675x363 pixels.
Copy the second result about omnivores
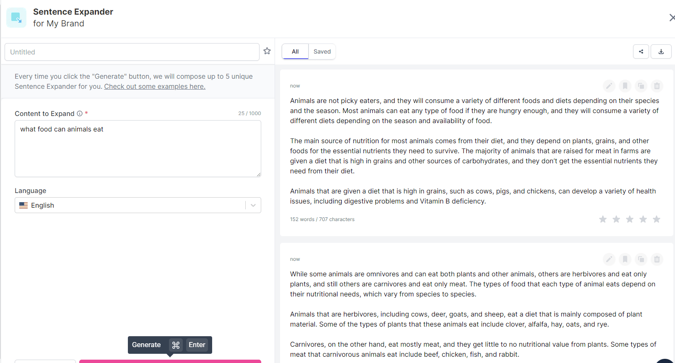(x=641, y=259)
